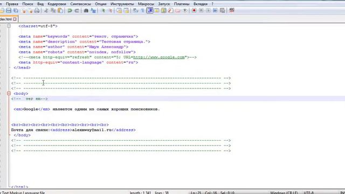Click the Copy toolbar icon
345x194 pixels.
click(53, 10)
